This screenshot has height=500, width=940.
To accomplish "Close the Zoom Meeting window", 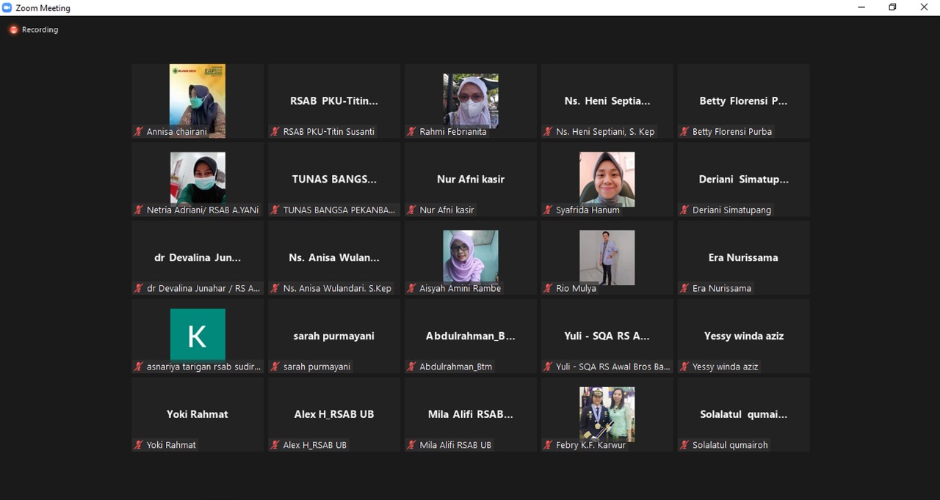I will click(924, 7).
